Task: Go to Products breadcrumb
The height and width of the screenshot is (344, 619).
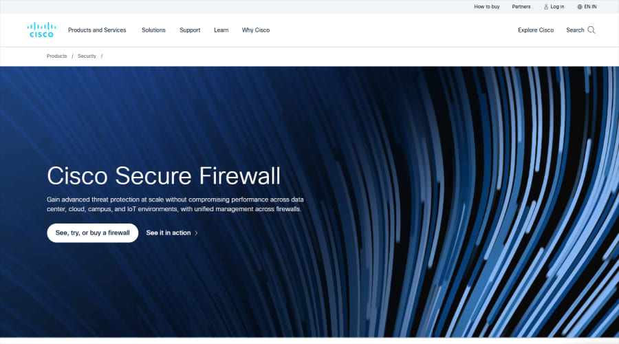Action: 57,56
